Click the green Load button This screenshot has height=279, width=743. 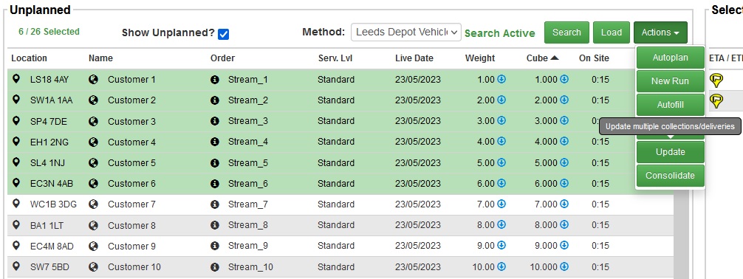click(x=612, y=32)
